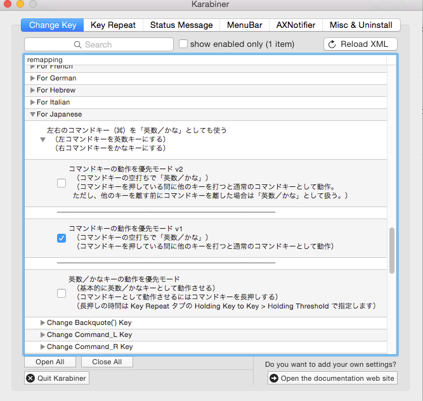Expand the For Italian group
The width and height of the screenshot is (423, 401).
[32, 103]
